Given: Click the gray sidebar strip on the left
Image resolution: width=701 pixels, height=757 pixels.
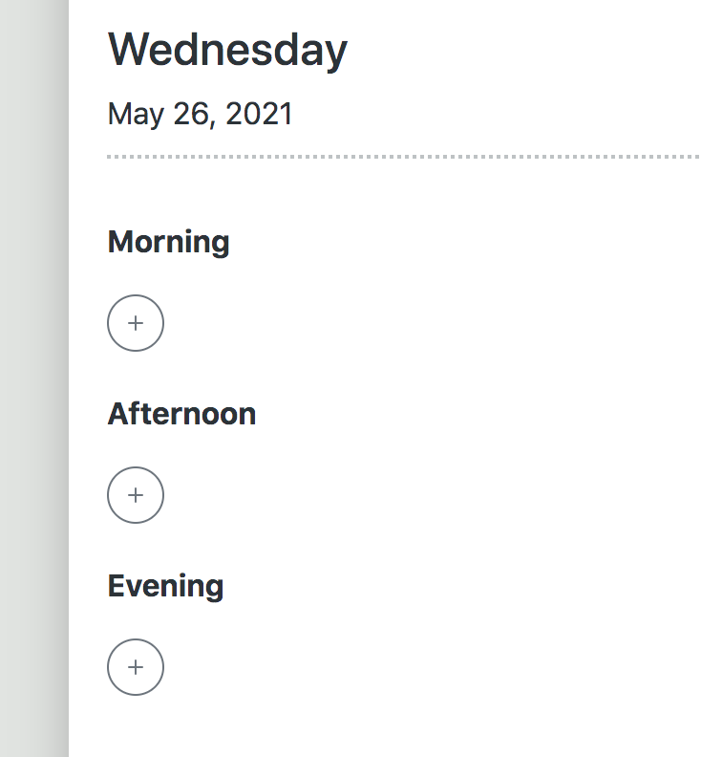Looking at the screenshot, I should pyautogui.click(x=27, y=382).
